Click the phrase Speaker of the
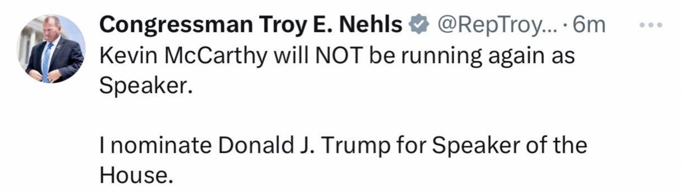 508,145
